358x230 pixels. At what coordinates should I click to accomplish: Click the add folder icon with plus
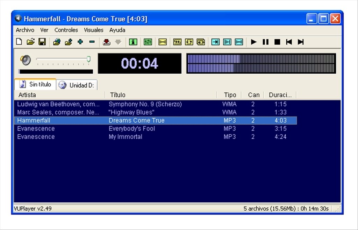pyautogui.click(x=69, y=42)
